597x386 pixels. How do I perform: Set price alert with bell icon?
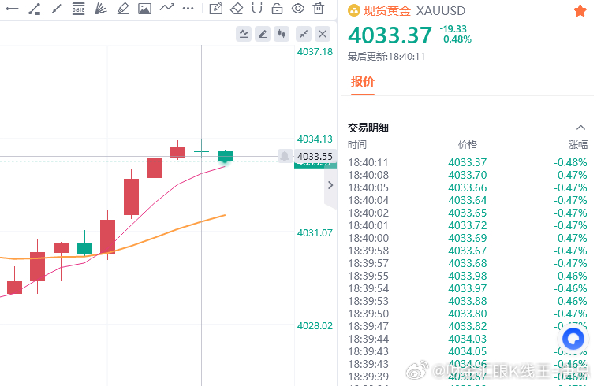(285, 156)
